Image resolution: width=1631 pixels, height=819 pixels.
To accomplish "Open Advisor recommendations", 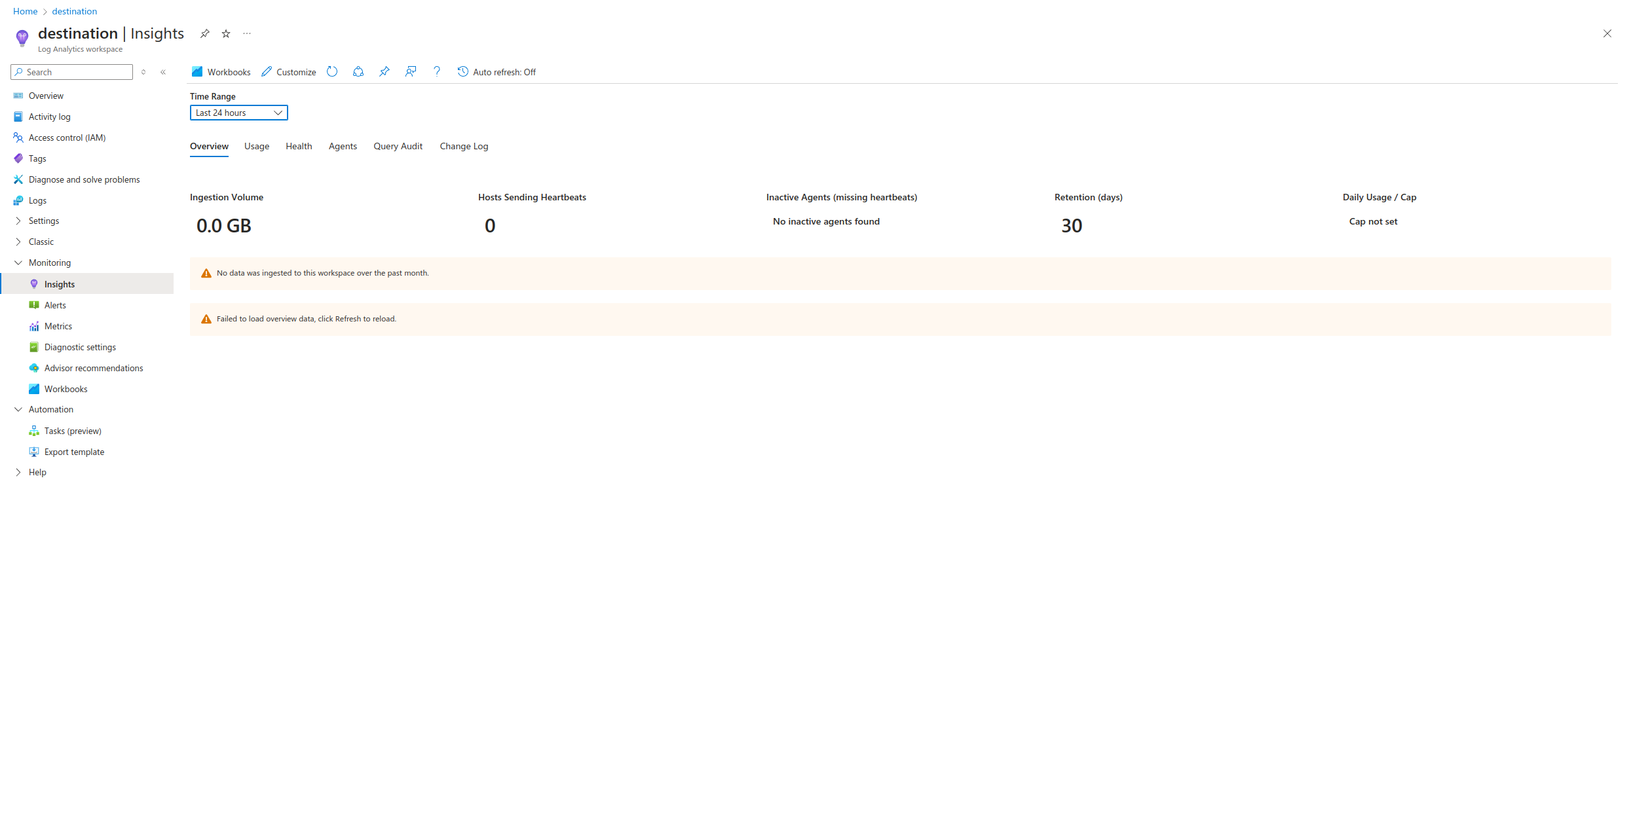I will [94, 368].
